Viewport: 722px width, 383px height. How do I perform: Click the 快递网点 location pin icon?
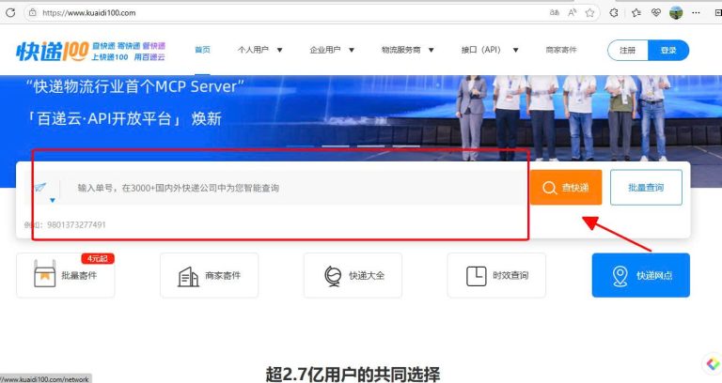click(620, 276)
